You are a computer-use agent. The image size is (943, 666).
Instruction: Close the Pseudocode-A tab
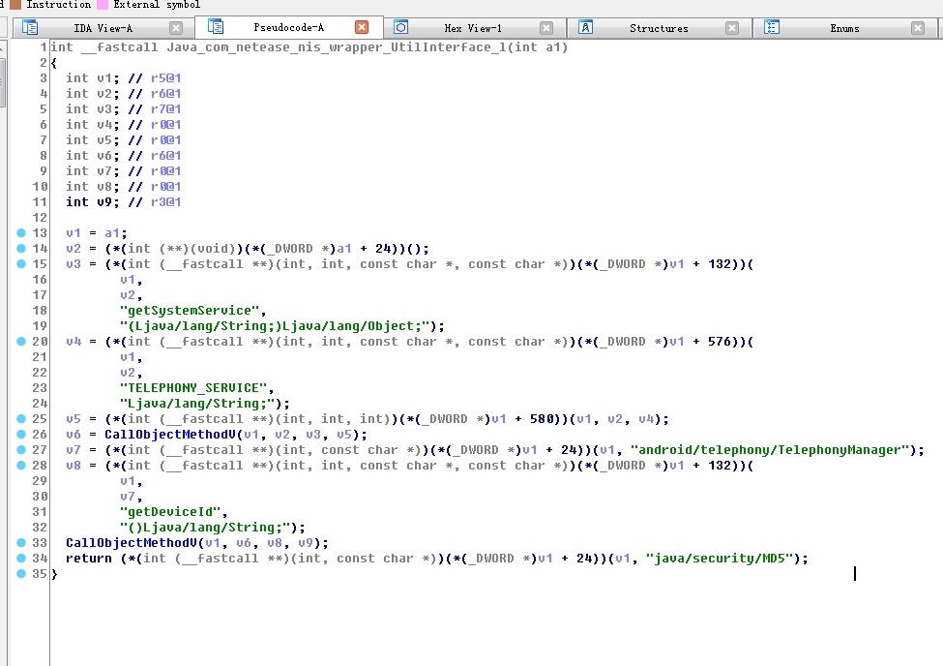pos(362,27)
